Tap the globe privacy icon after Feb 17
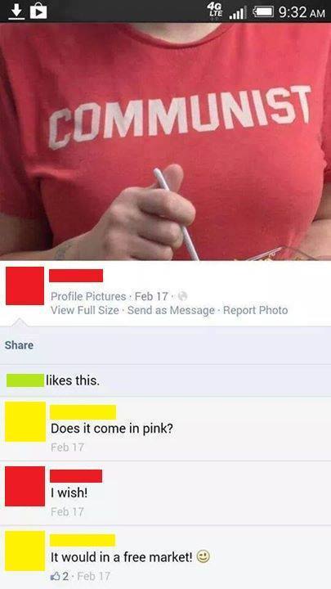This screenshot has width=331, height=589. click(x=182, y=296)
